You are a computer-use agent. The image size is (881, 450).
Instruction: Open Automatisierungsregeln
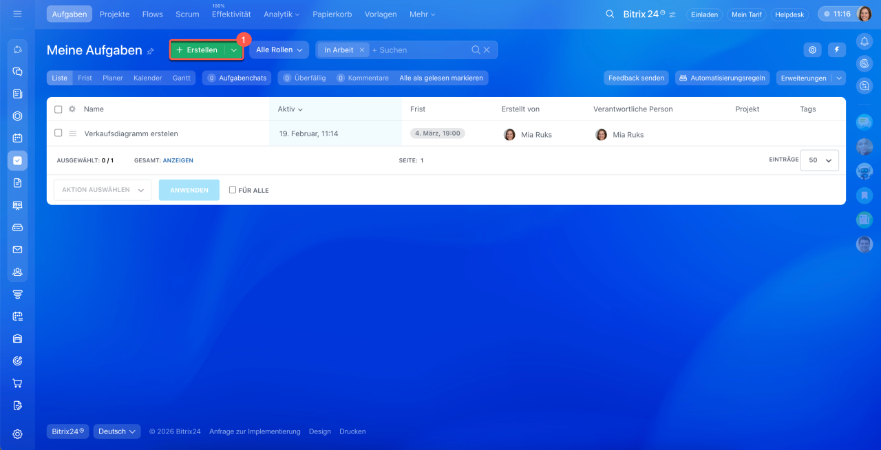pos(723,78)
